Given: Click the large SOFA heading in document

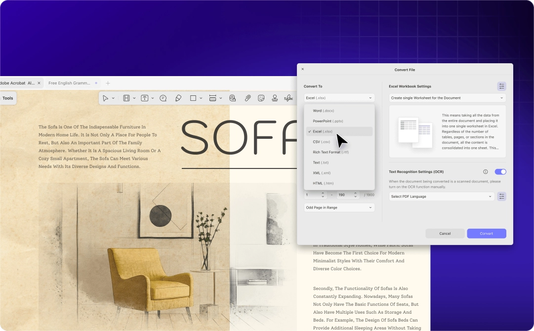Looking at the screenshot, I should tap(239, 138).
